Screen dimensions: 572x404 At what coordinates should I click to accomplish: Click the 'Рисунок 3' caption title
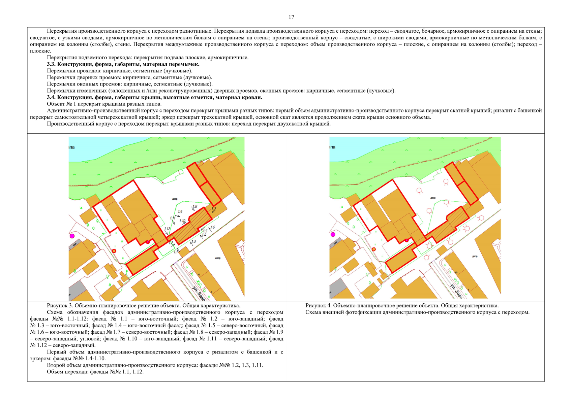tap(144, 306)
